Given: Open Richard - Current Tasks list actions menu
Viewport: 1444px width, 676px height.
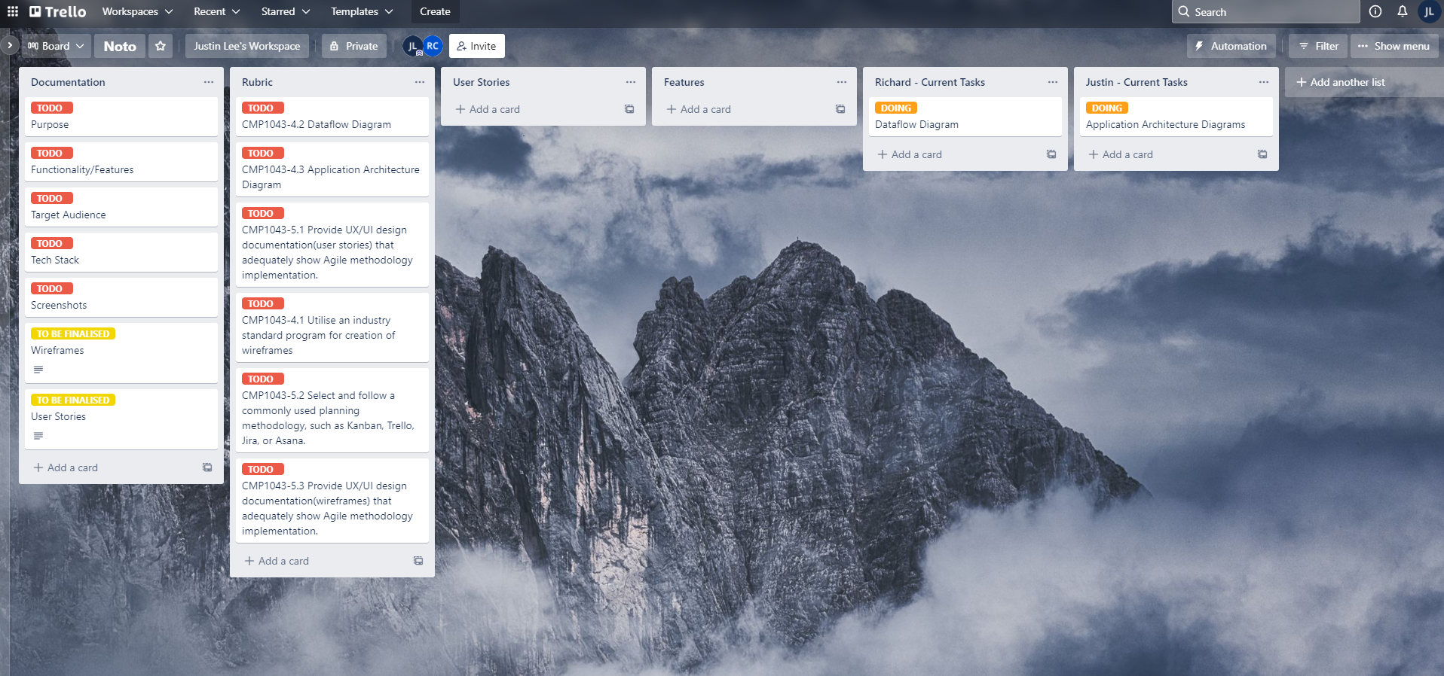Looking at the screenshot, I should 1053,82.
